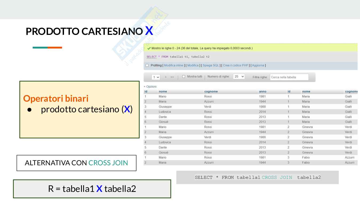Click the Modifica link beside Modifica inline
360x202 pixels.
(193, 65)
